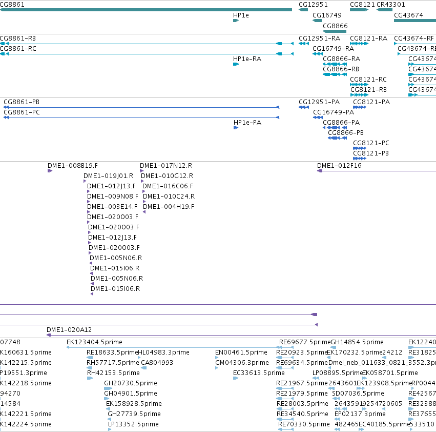Click the CG8861 gene label

(x=12, y=5)
